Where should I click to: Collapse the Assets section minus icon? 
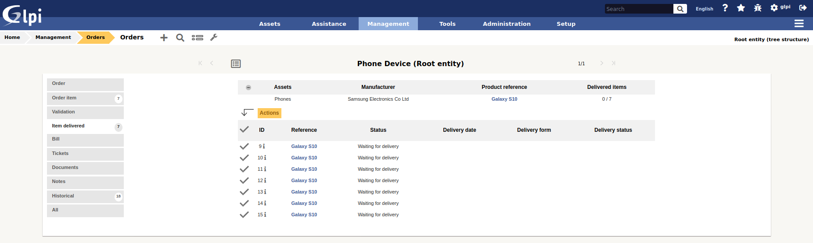pos(248,88)
